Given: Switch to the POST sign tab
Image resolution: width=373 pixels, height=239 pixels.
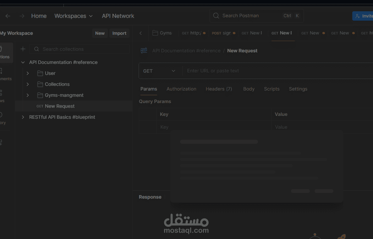Looking at the screenshot, I should (x=223, y=33).
